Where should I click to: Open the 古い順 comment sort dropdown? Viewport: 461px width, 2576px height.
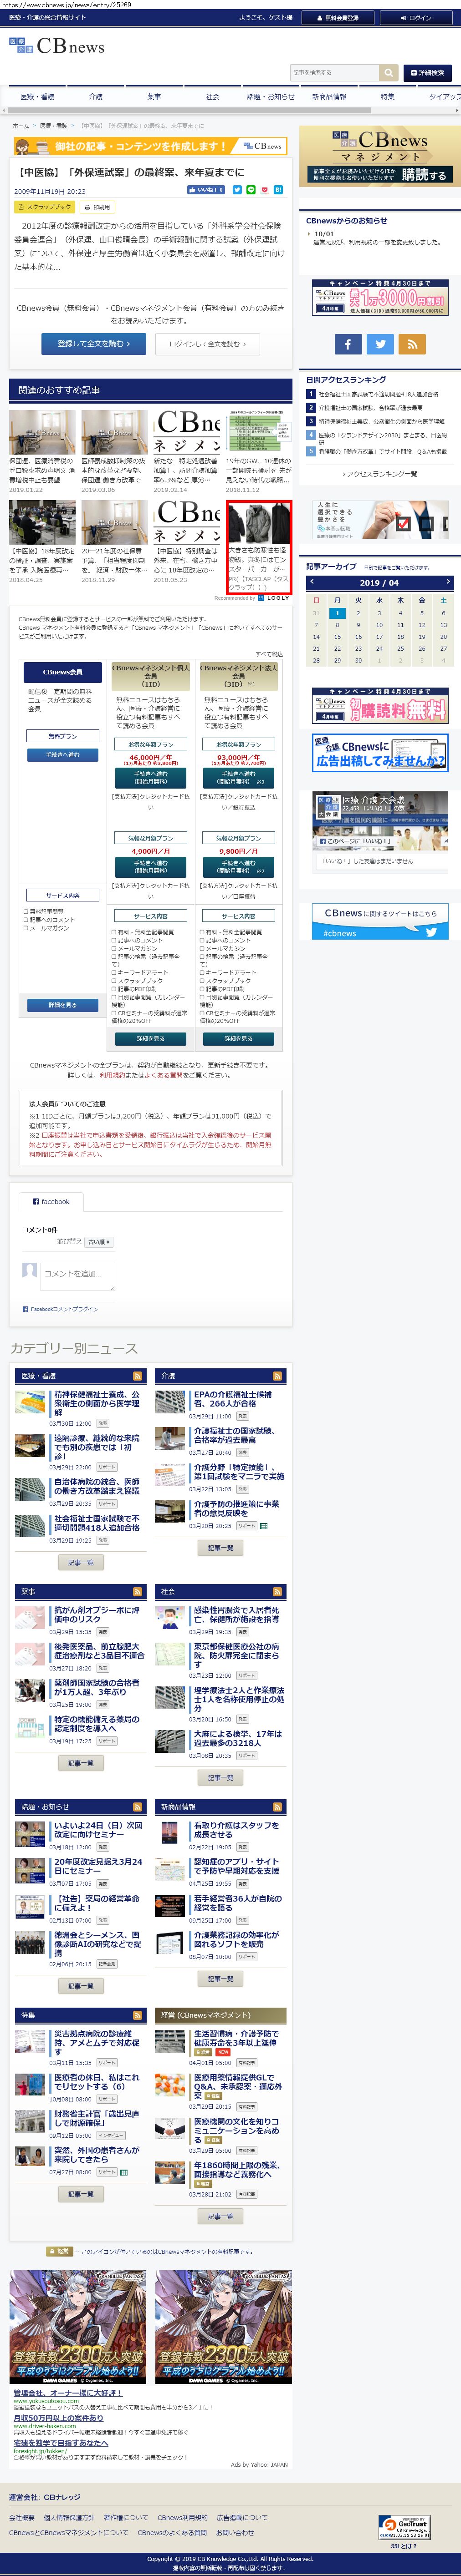click(x=99, y=1241)
